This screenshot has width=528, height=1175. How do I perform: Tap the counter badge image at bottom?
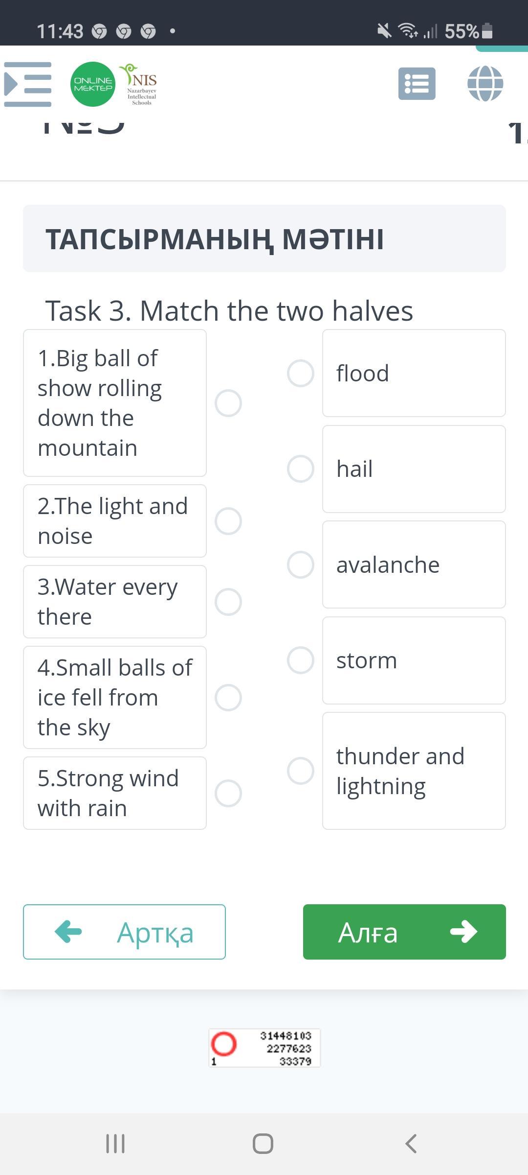264,1048
